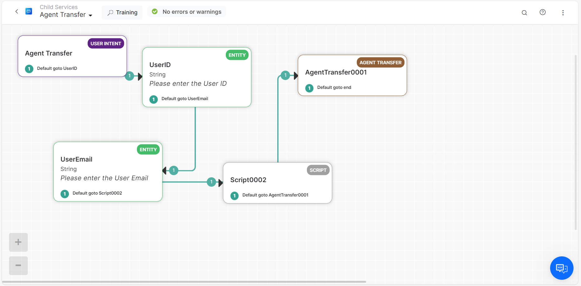This screenshot has width=581, height=286.
Task: Open the three-dot more options menu
Action: pos(563,13)
